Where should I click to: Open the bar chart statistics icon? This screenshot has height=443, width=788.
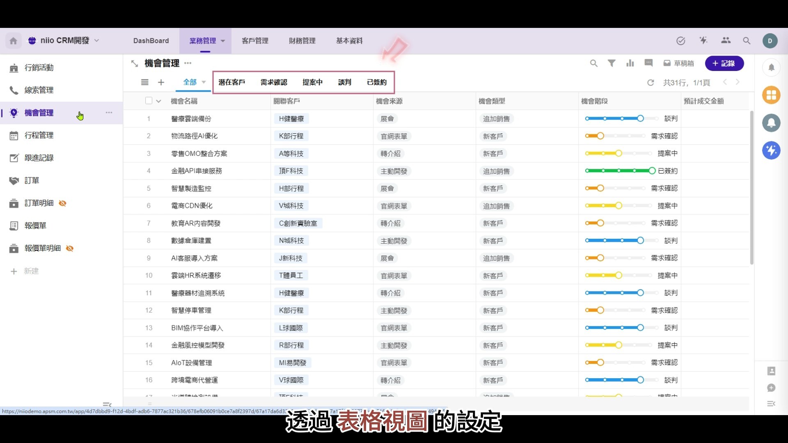click(630, 63)
